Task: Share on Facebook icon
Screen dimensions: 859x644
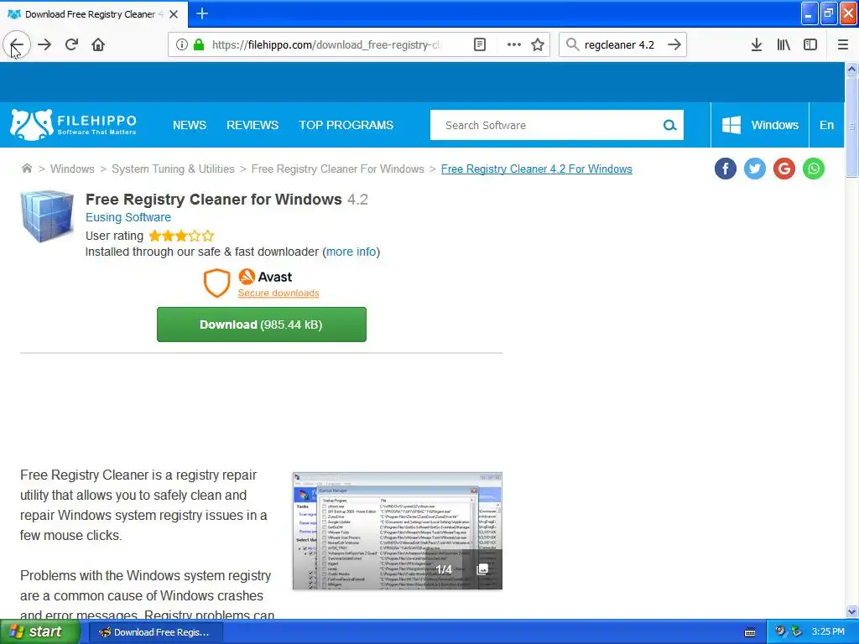Action: click(x=726, y=169)
